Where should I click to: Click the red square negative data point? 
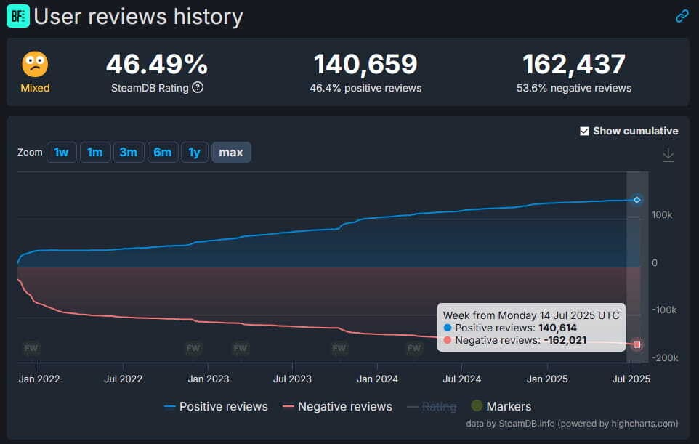click(x=637, y=344)
